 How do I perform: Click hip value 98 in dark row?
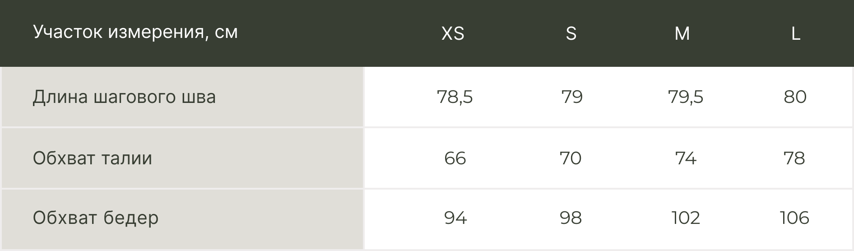point(571,218)
